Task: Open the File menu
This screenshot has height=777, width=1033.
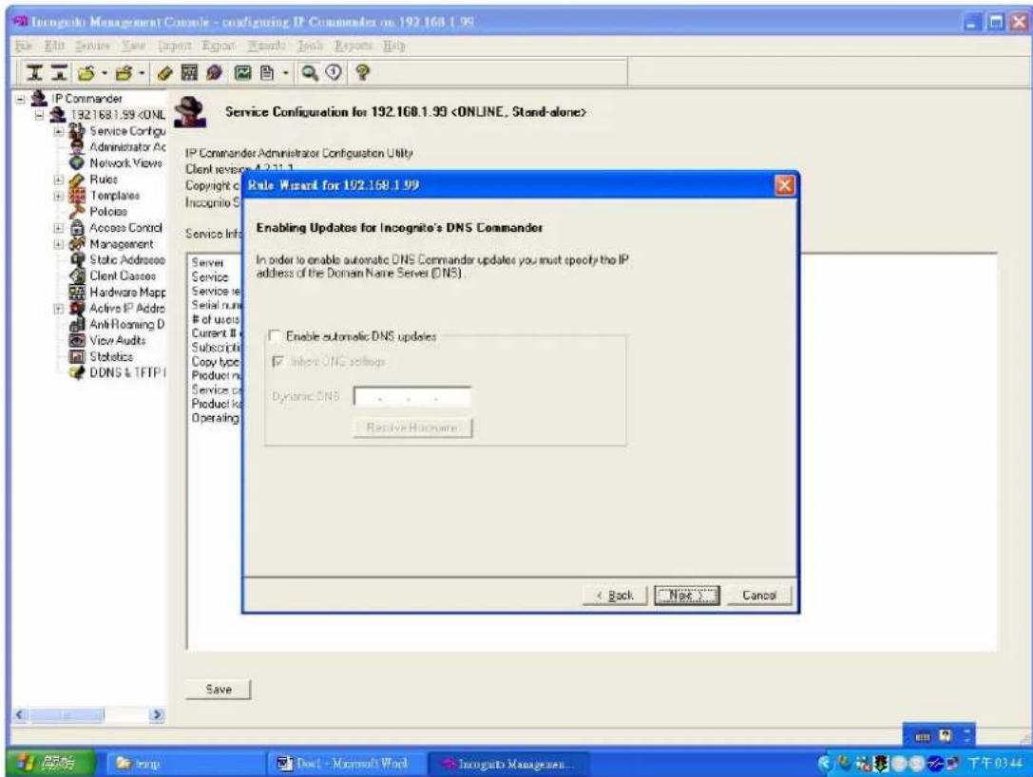Action: pyautogui.click(x=23, y=46)
